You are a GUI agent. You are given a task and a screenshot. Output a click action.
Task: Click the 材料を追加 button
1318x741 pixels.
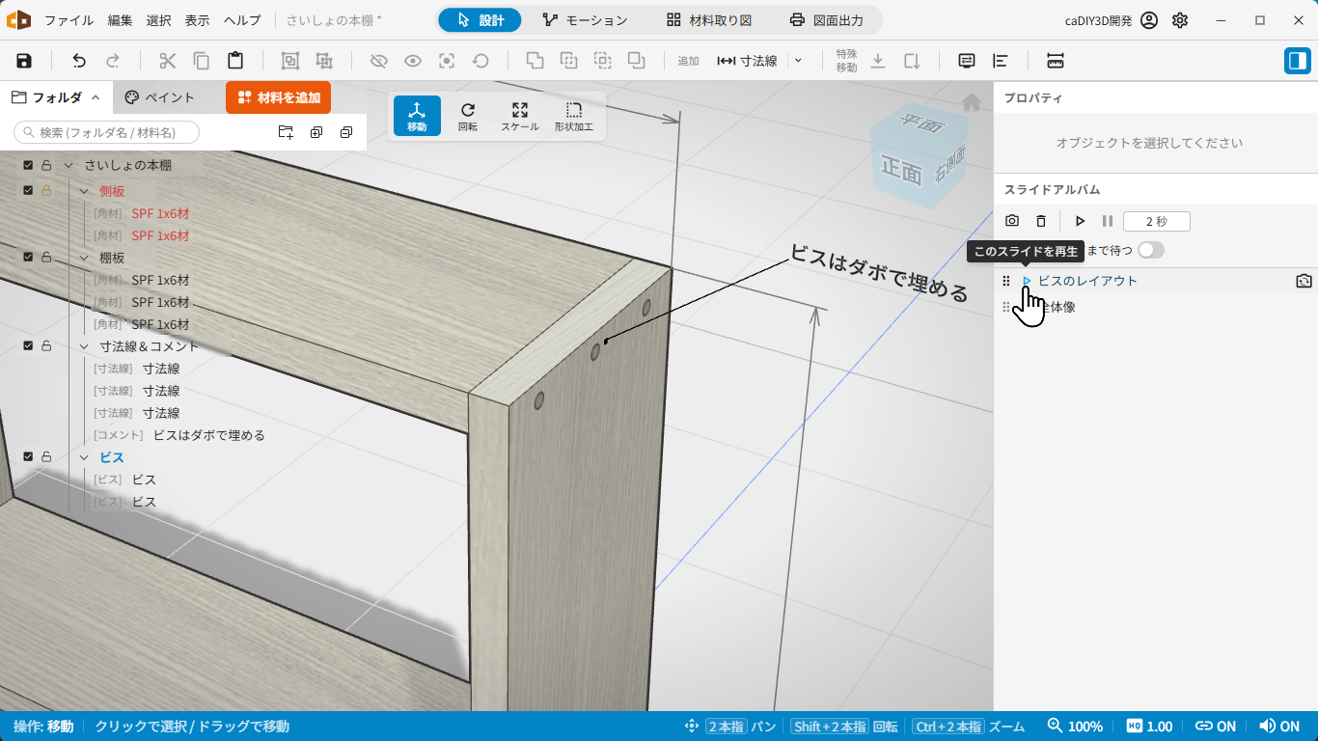pyautogui.click(x=279, y=97)
